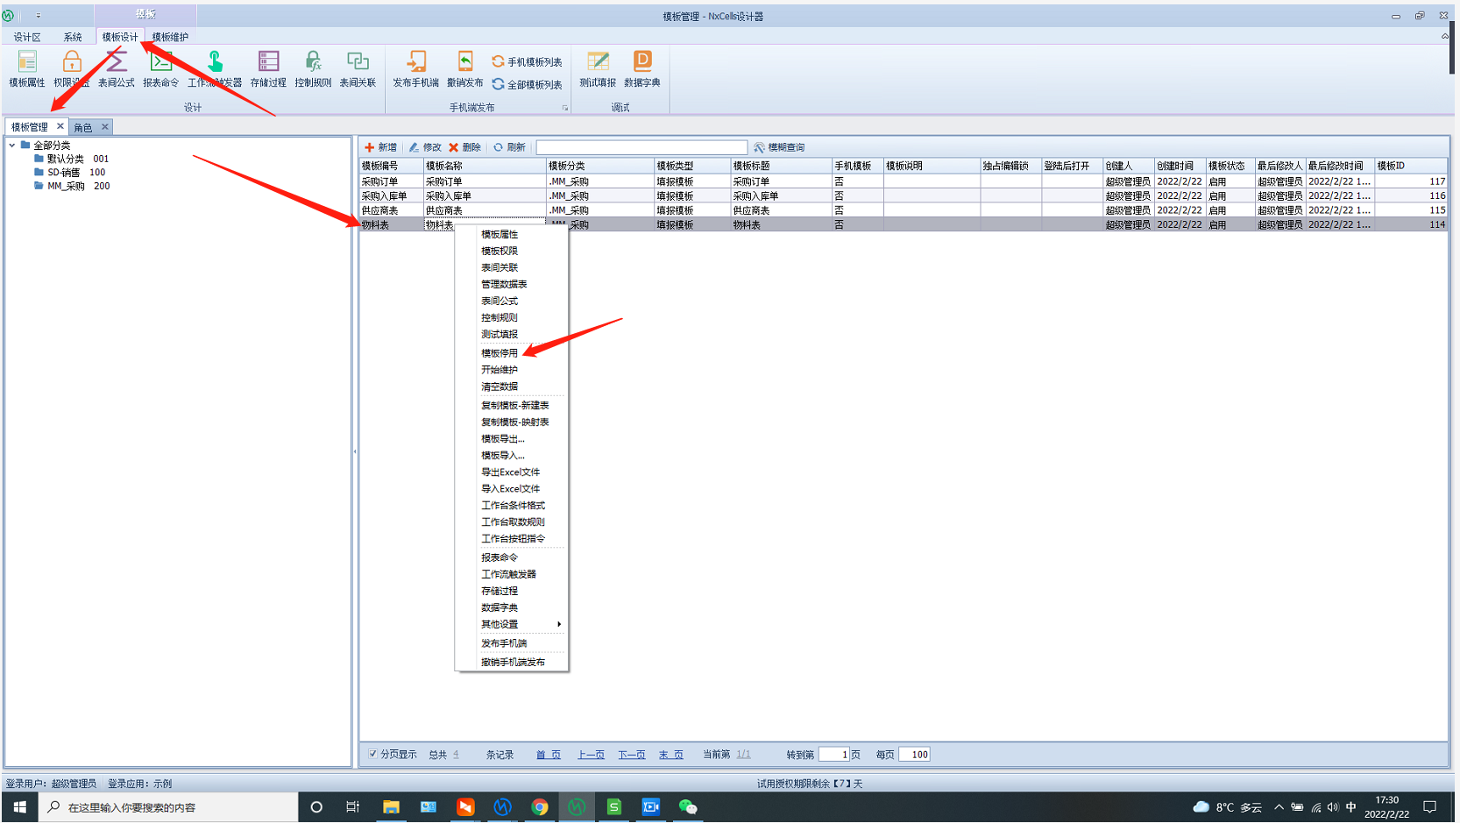Close the 角色 tab
Screen dimensions: 1460x823
tap(105, 127)
